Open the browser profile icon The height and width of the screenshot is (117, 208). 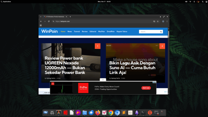tap(162, 21)
